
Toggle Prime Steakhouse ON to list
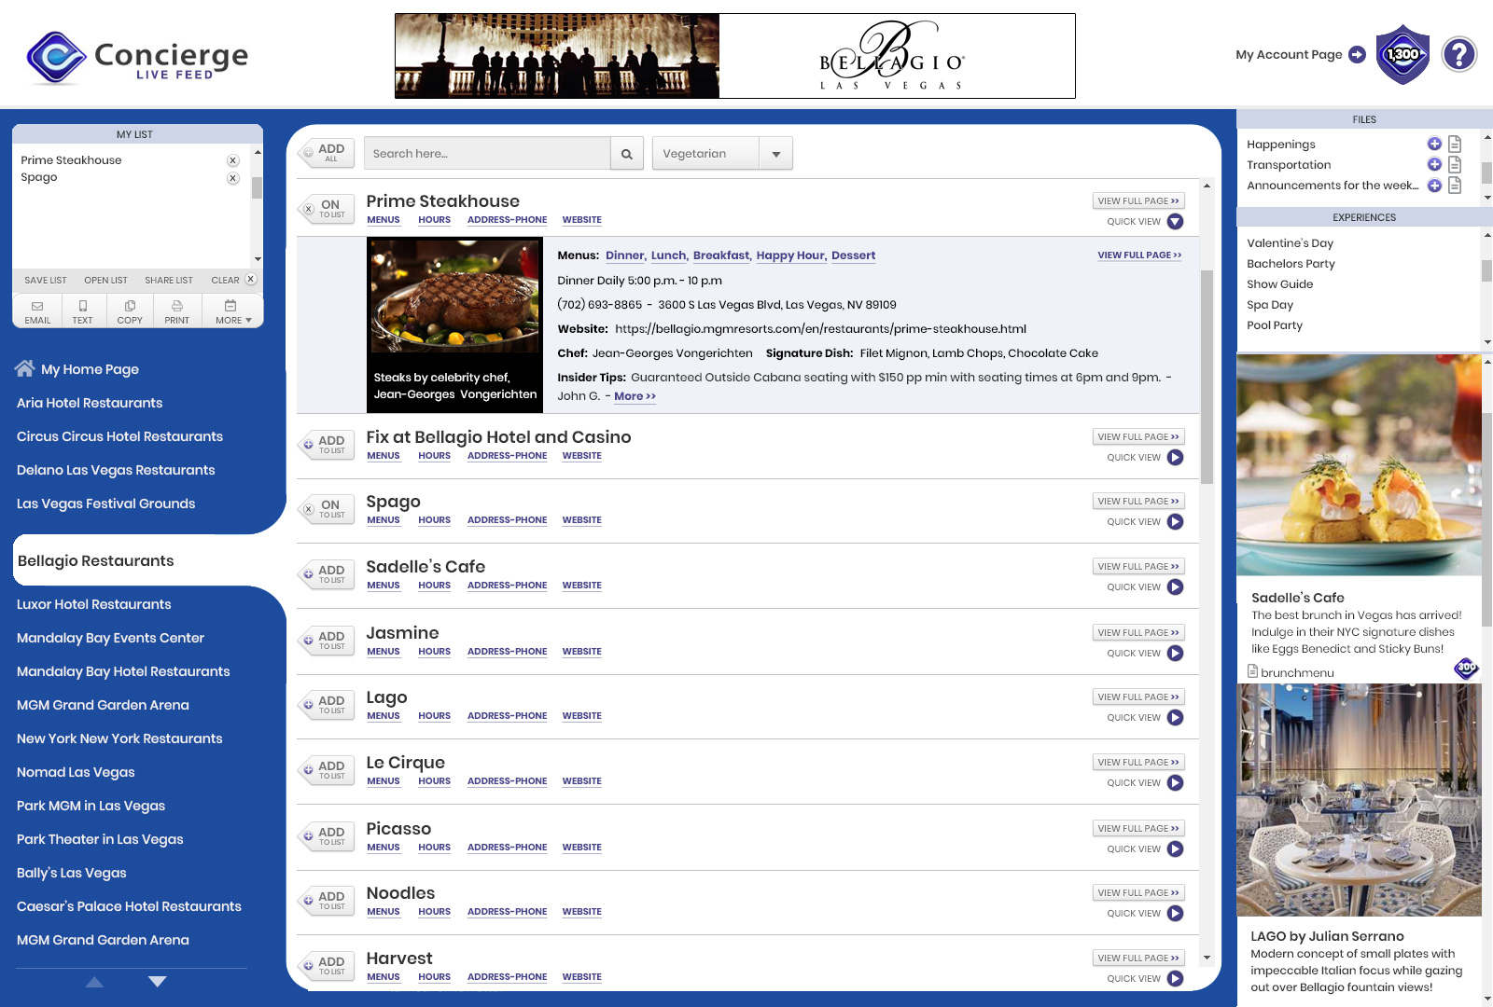pyautogui.click(x=326, y=209)
